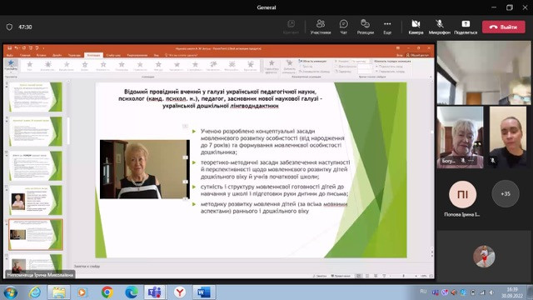Click the PowerPoint zoom slider in status bar
Image resolution: width=533 pixels, height=300 pixels.
pos(403,276)
